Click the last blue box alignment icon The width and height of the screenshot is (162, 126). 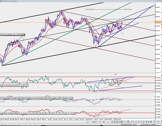151,122
